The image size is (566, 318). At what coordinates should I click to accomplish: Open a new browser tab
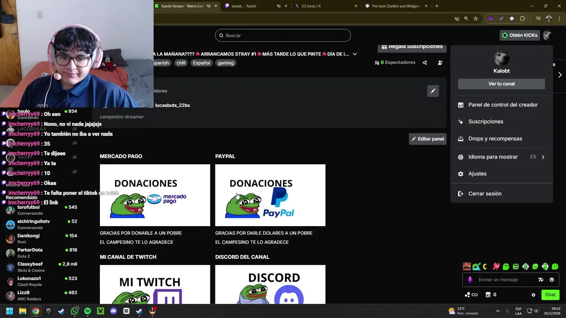437,6
